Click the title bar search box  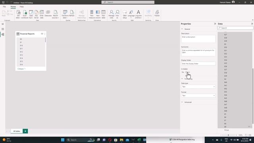coord(128,2)
